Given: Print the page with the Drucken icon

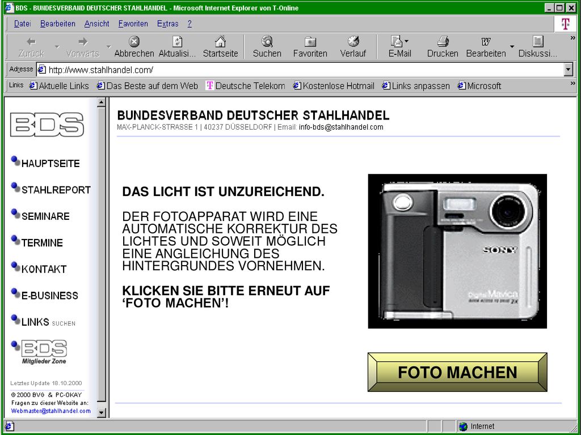Looking at the screenshot, I should (x=443, y=46).
